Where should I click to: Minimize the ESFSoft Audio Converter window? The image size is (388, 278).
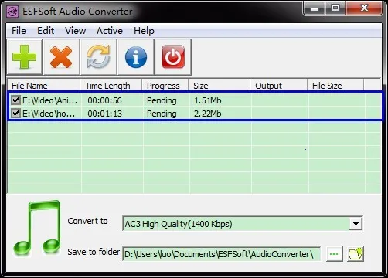(x=315, y=8)
